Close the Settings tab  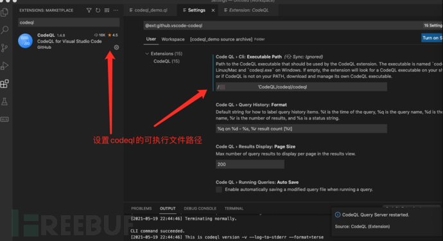[213, 10]
